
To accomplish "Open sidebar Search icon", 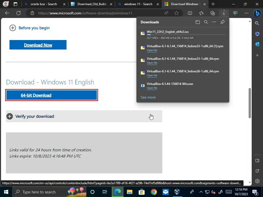I will tap(257, 23).
